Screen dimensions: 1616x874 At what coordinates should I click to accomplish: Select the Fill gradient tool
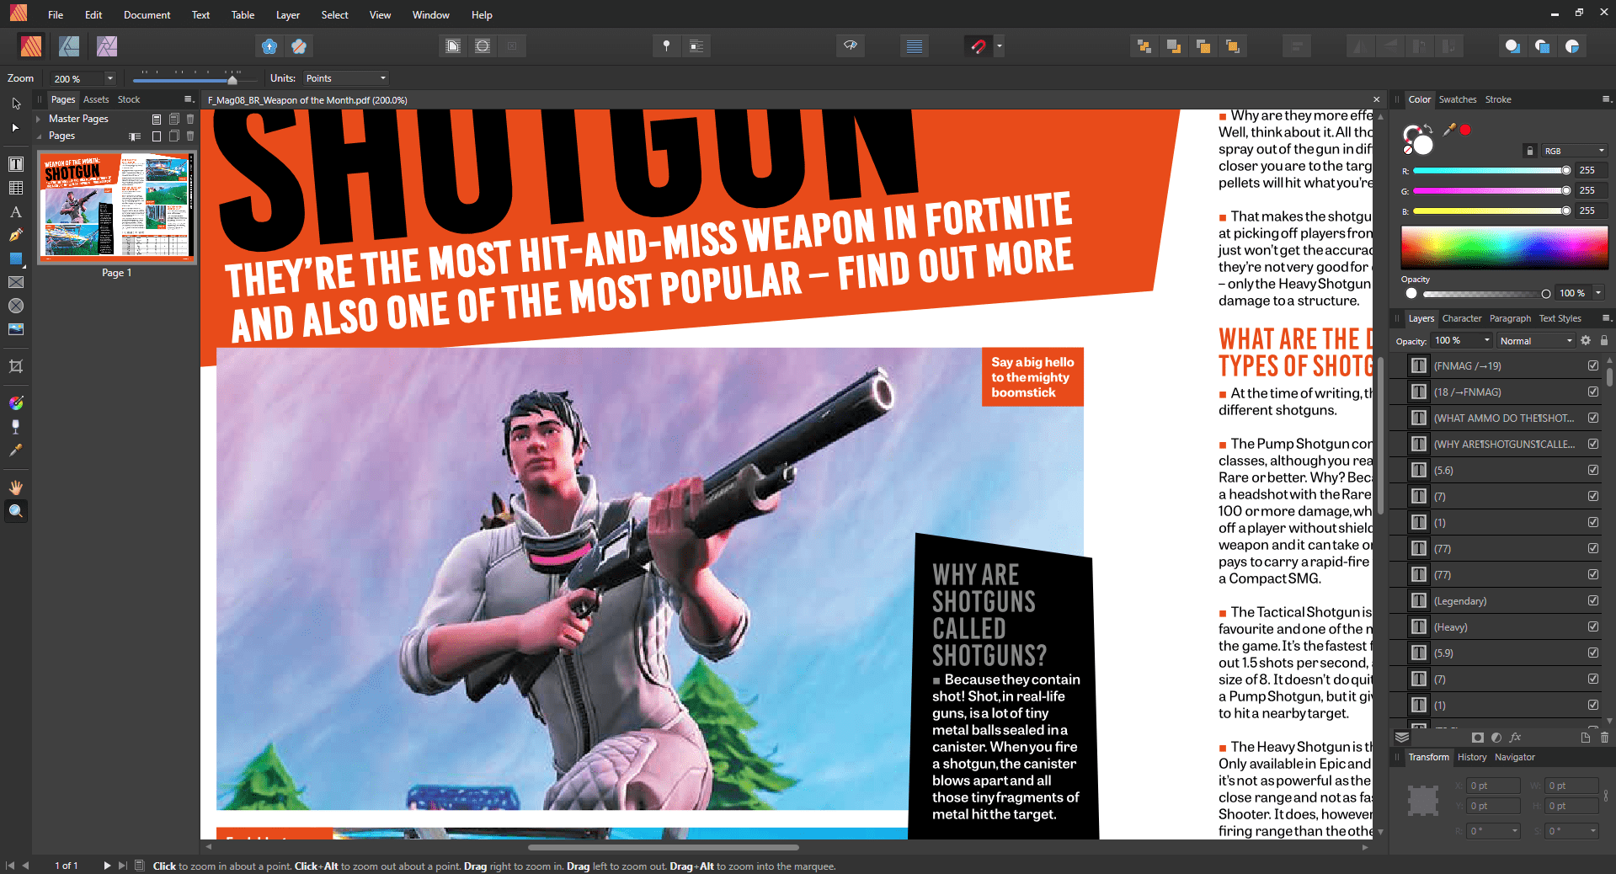pyautogui.click(x=16, y=403)
